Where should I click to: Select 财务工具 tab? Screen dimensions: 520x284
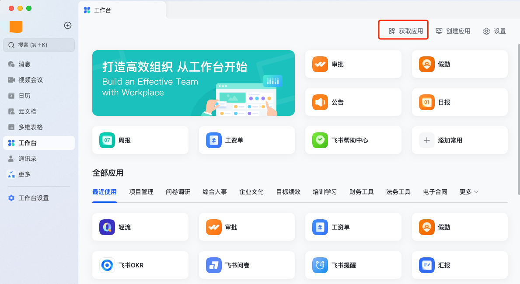(362, 192)
